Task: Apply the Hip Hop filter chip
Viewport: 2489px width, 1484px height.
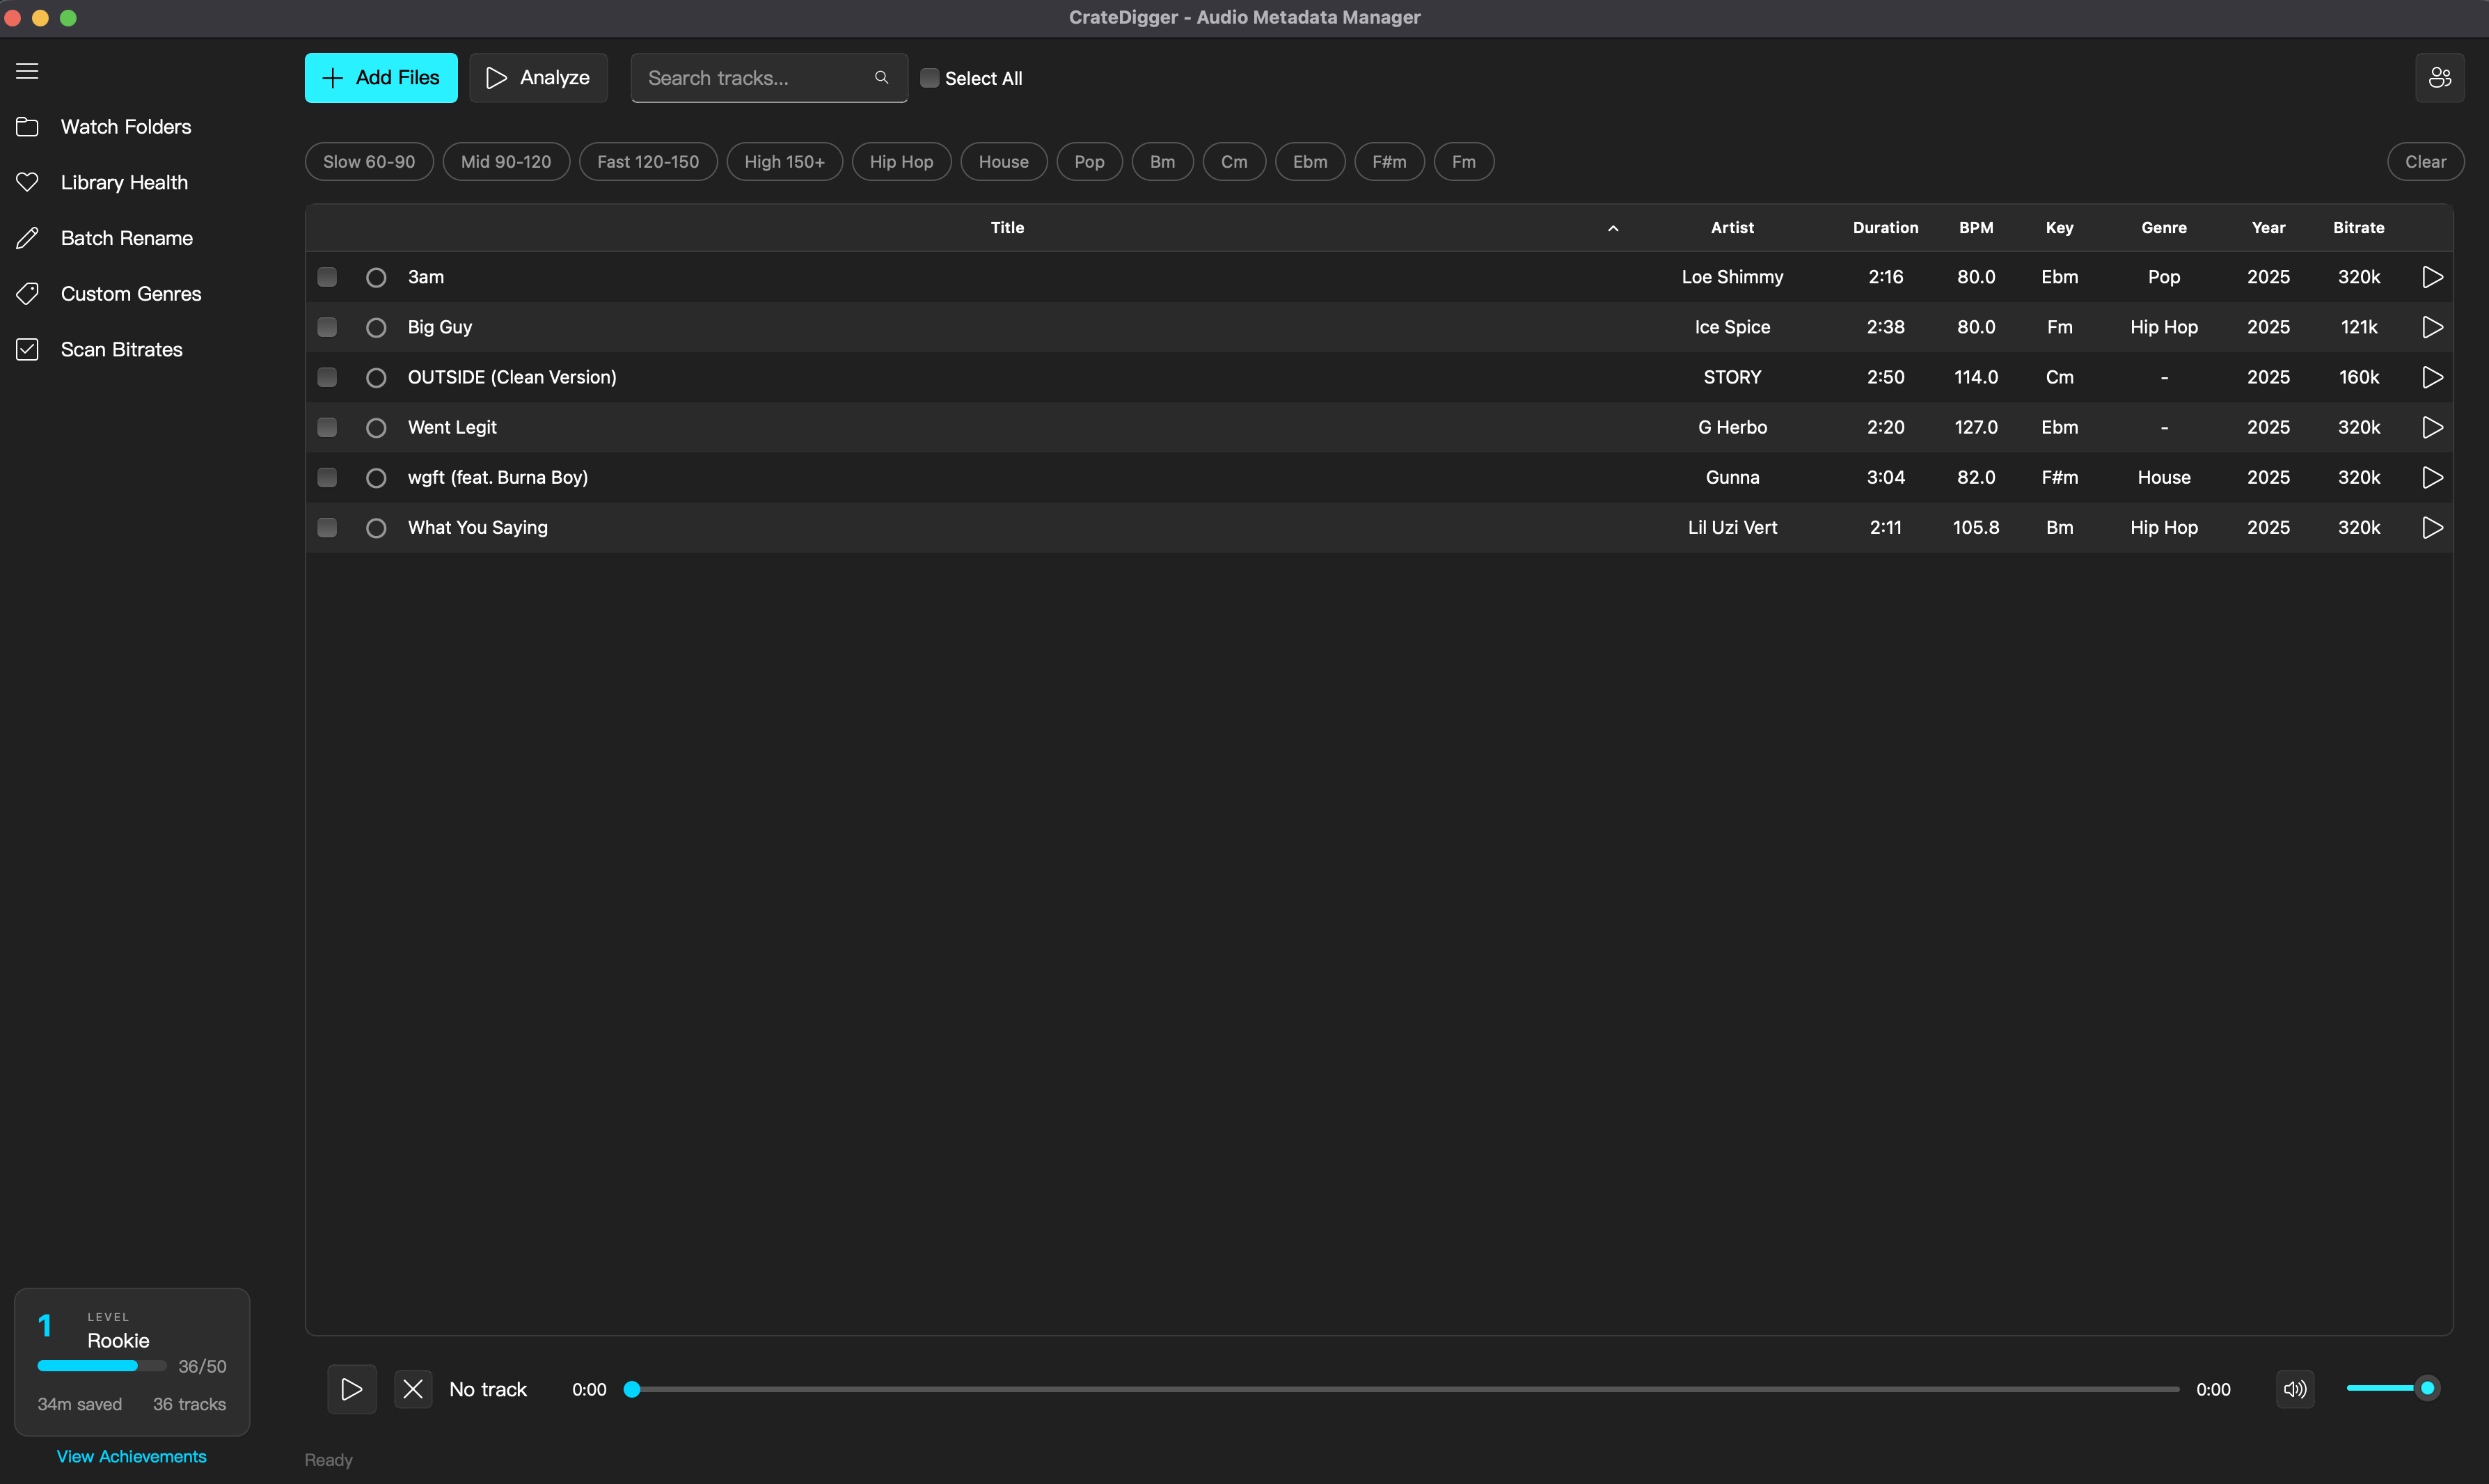Action: [900, 161]
